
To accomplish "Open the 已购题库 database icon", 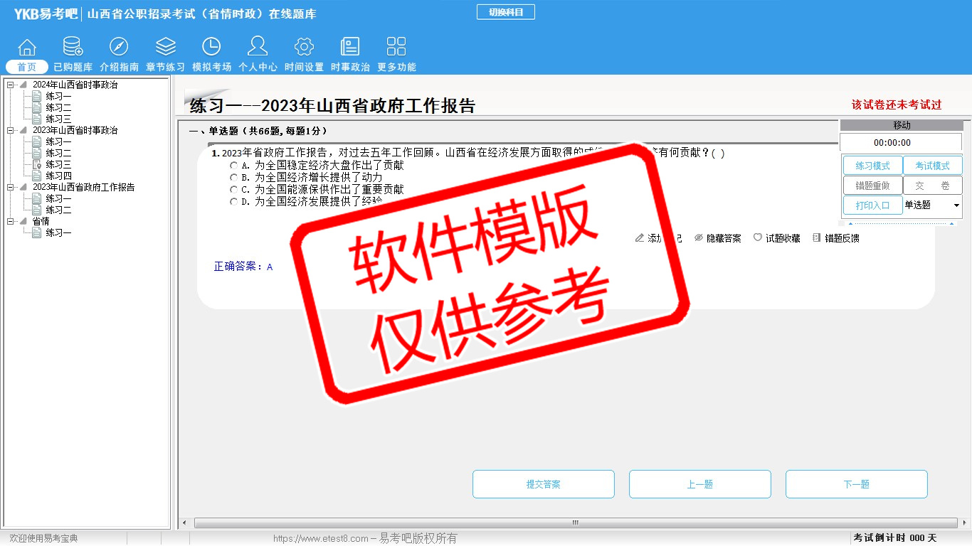I will 73,48.
